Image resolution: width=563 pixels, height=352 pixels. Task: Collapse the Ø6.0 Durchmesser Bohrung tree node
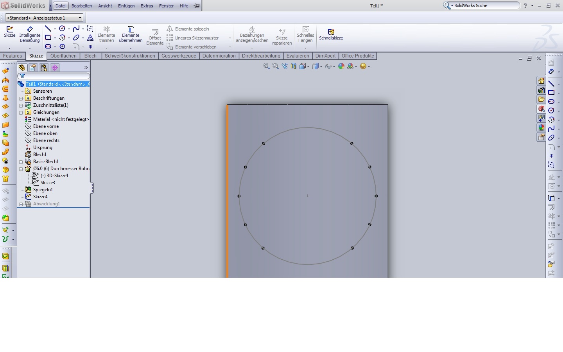click(x=21, y=169)
